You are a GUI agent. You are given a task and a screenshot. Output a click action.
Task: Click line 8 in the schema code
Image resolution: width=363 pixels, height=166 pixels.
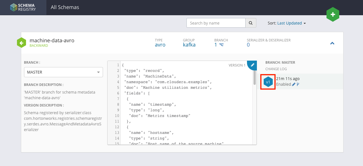152,104
